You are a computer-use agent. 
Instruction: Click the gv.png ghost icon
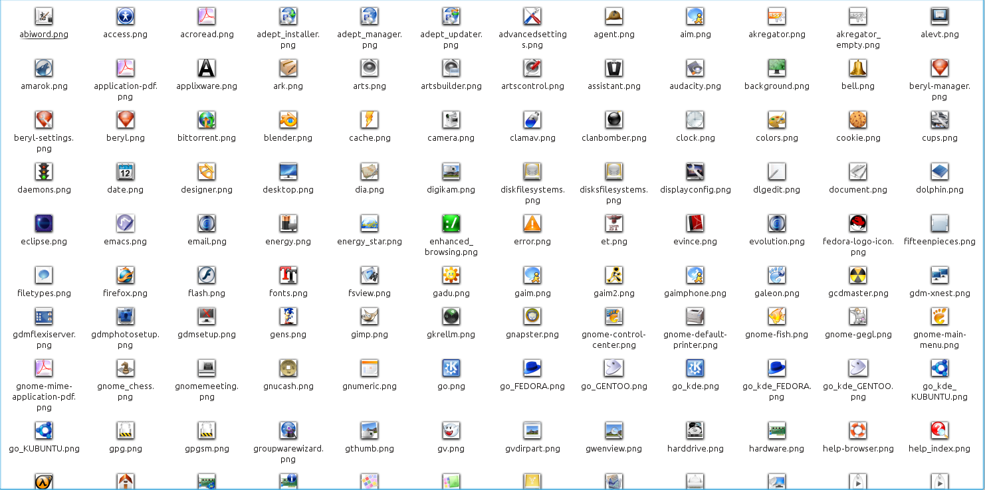451,430
